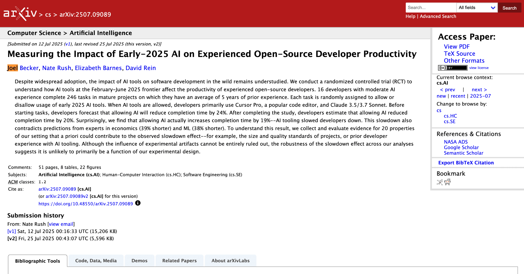Screen dimensions: 524x274
Task: Share the paper via the Reddit bookmark icon
Action: pyautogui.click(x=447, y=182)
